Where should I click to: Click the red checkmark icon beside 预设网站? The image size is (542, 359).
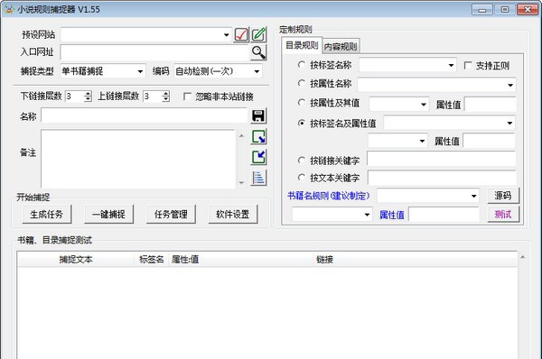point(241,35)
